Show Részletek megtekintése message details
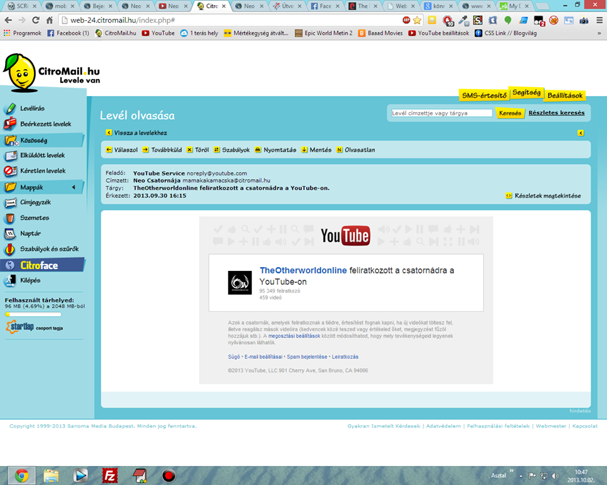 tap(543, 196)
